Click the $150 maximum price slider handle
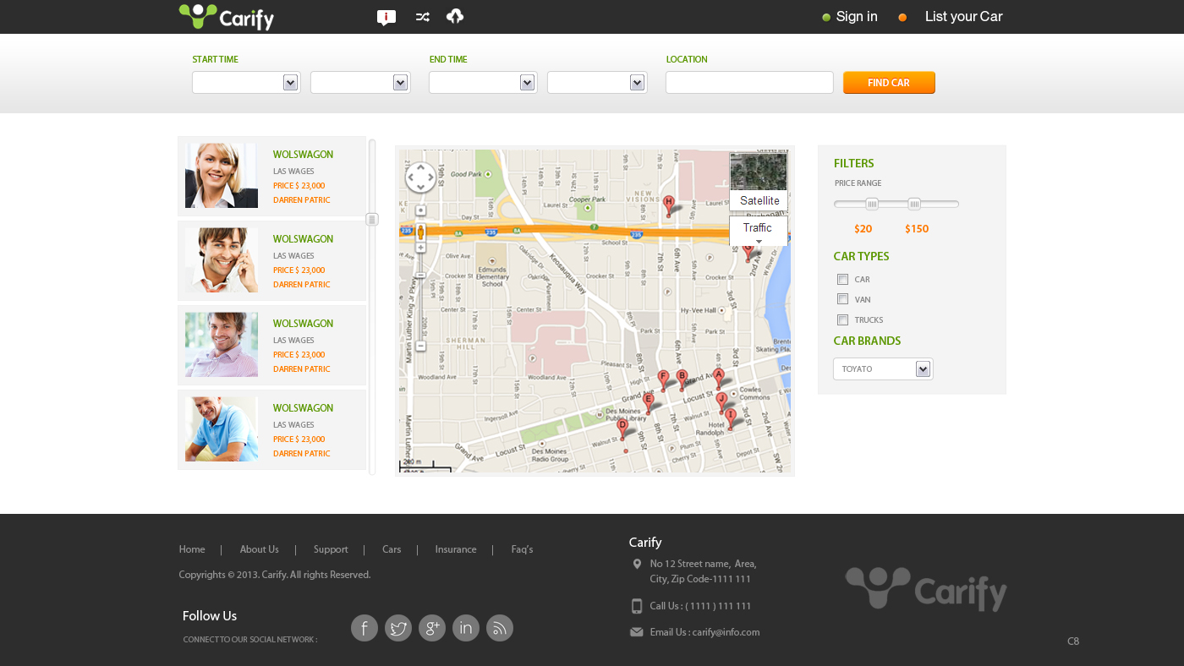This screenshot has height=666, width=1184. click(914, 204)
